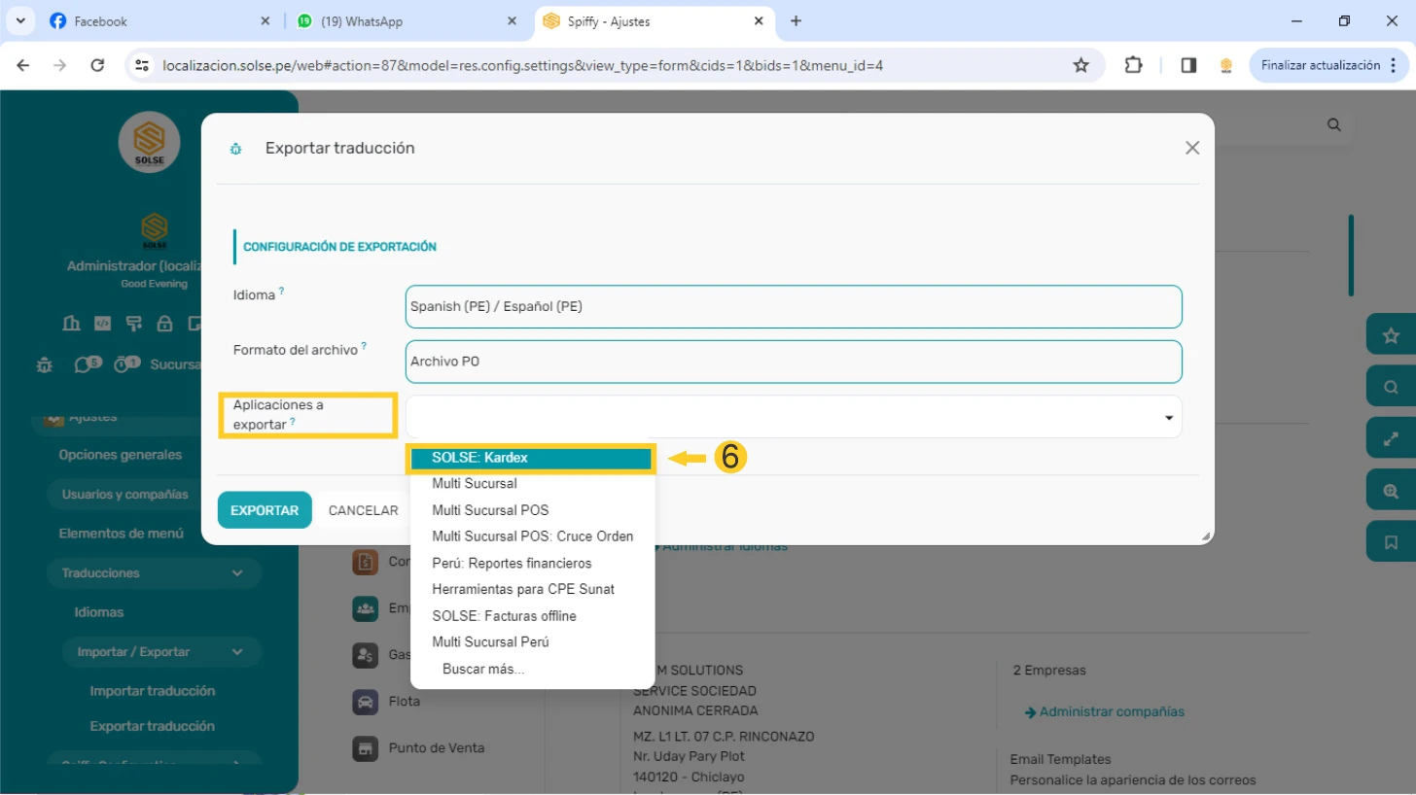1416x795 pixels.
Task: Click the Idioma input field
Action: tap(793, 306)
